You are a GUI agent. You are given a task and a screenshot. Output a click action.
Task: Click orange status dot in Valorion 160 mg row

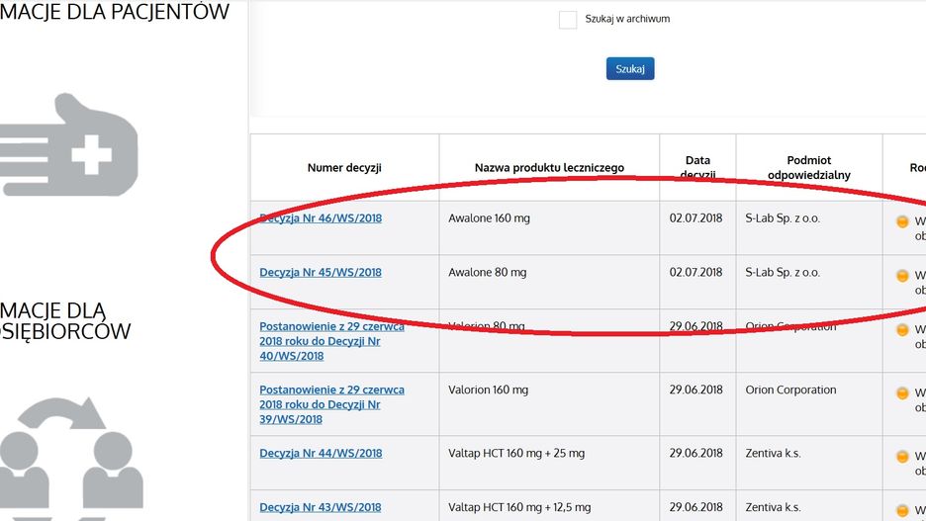click(x=902, y=393)
